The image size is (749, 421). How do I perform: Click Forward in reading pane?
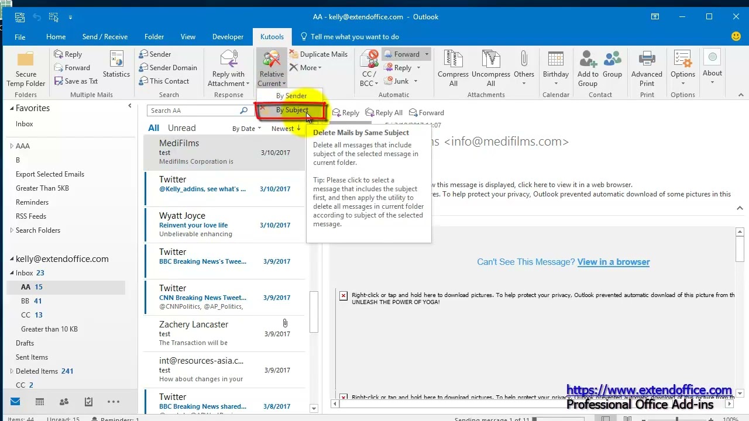tap(427, 113)
